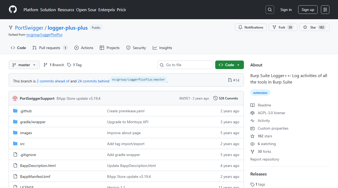Viewport: 338px width, 188px height.
Task: Click the PortSwiggerSupport avatar
Action: (15, 98)
